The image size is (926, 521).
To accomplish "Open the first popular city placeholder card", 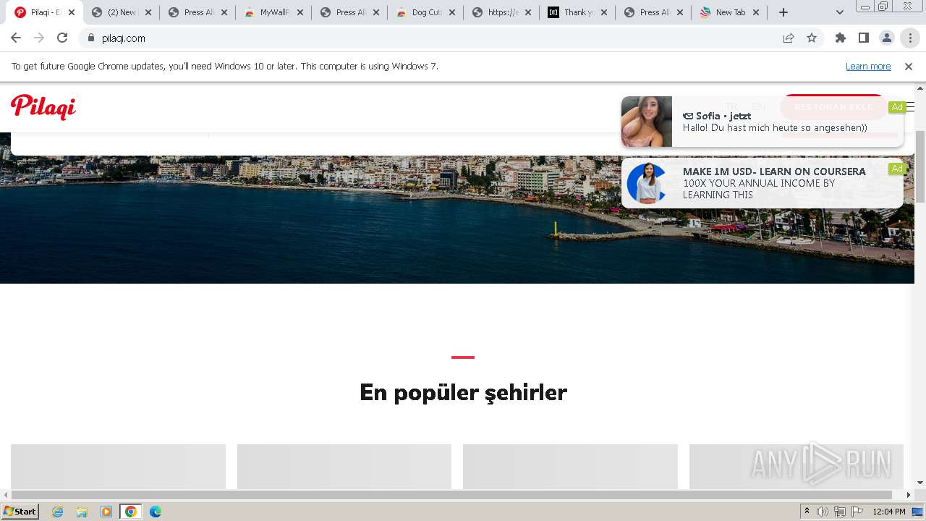I will tap(118, 467).
